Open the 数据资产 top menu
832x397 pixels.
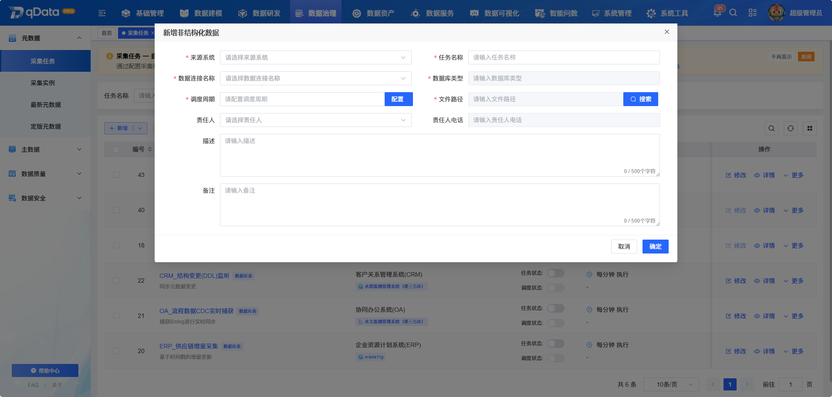374,13
